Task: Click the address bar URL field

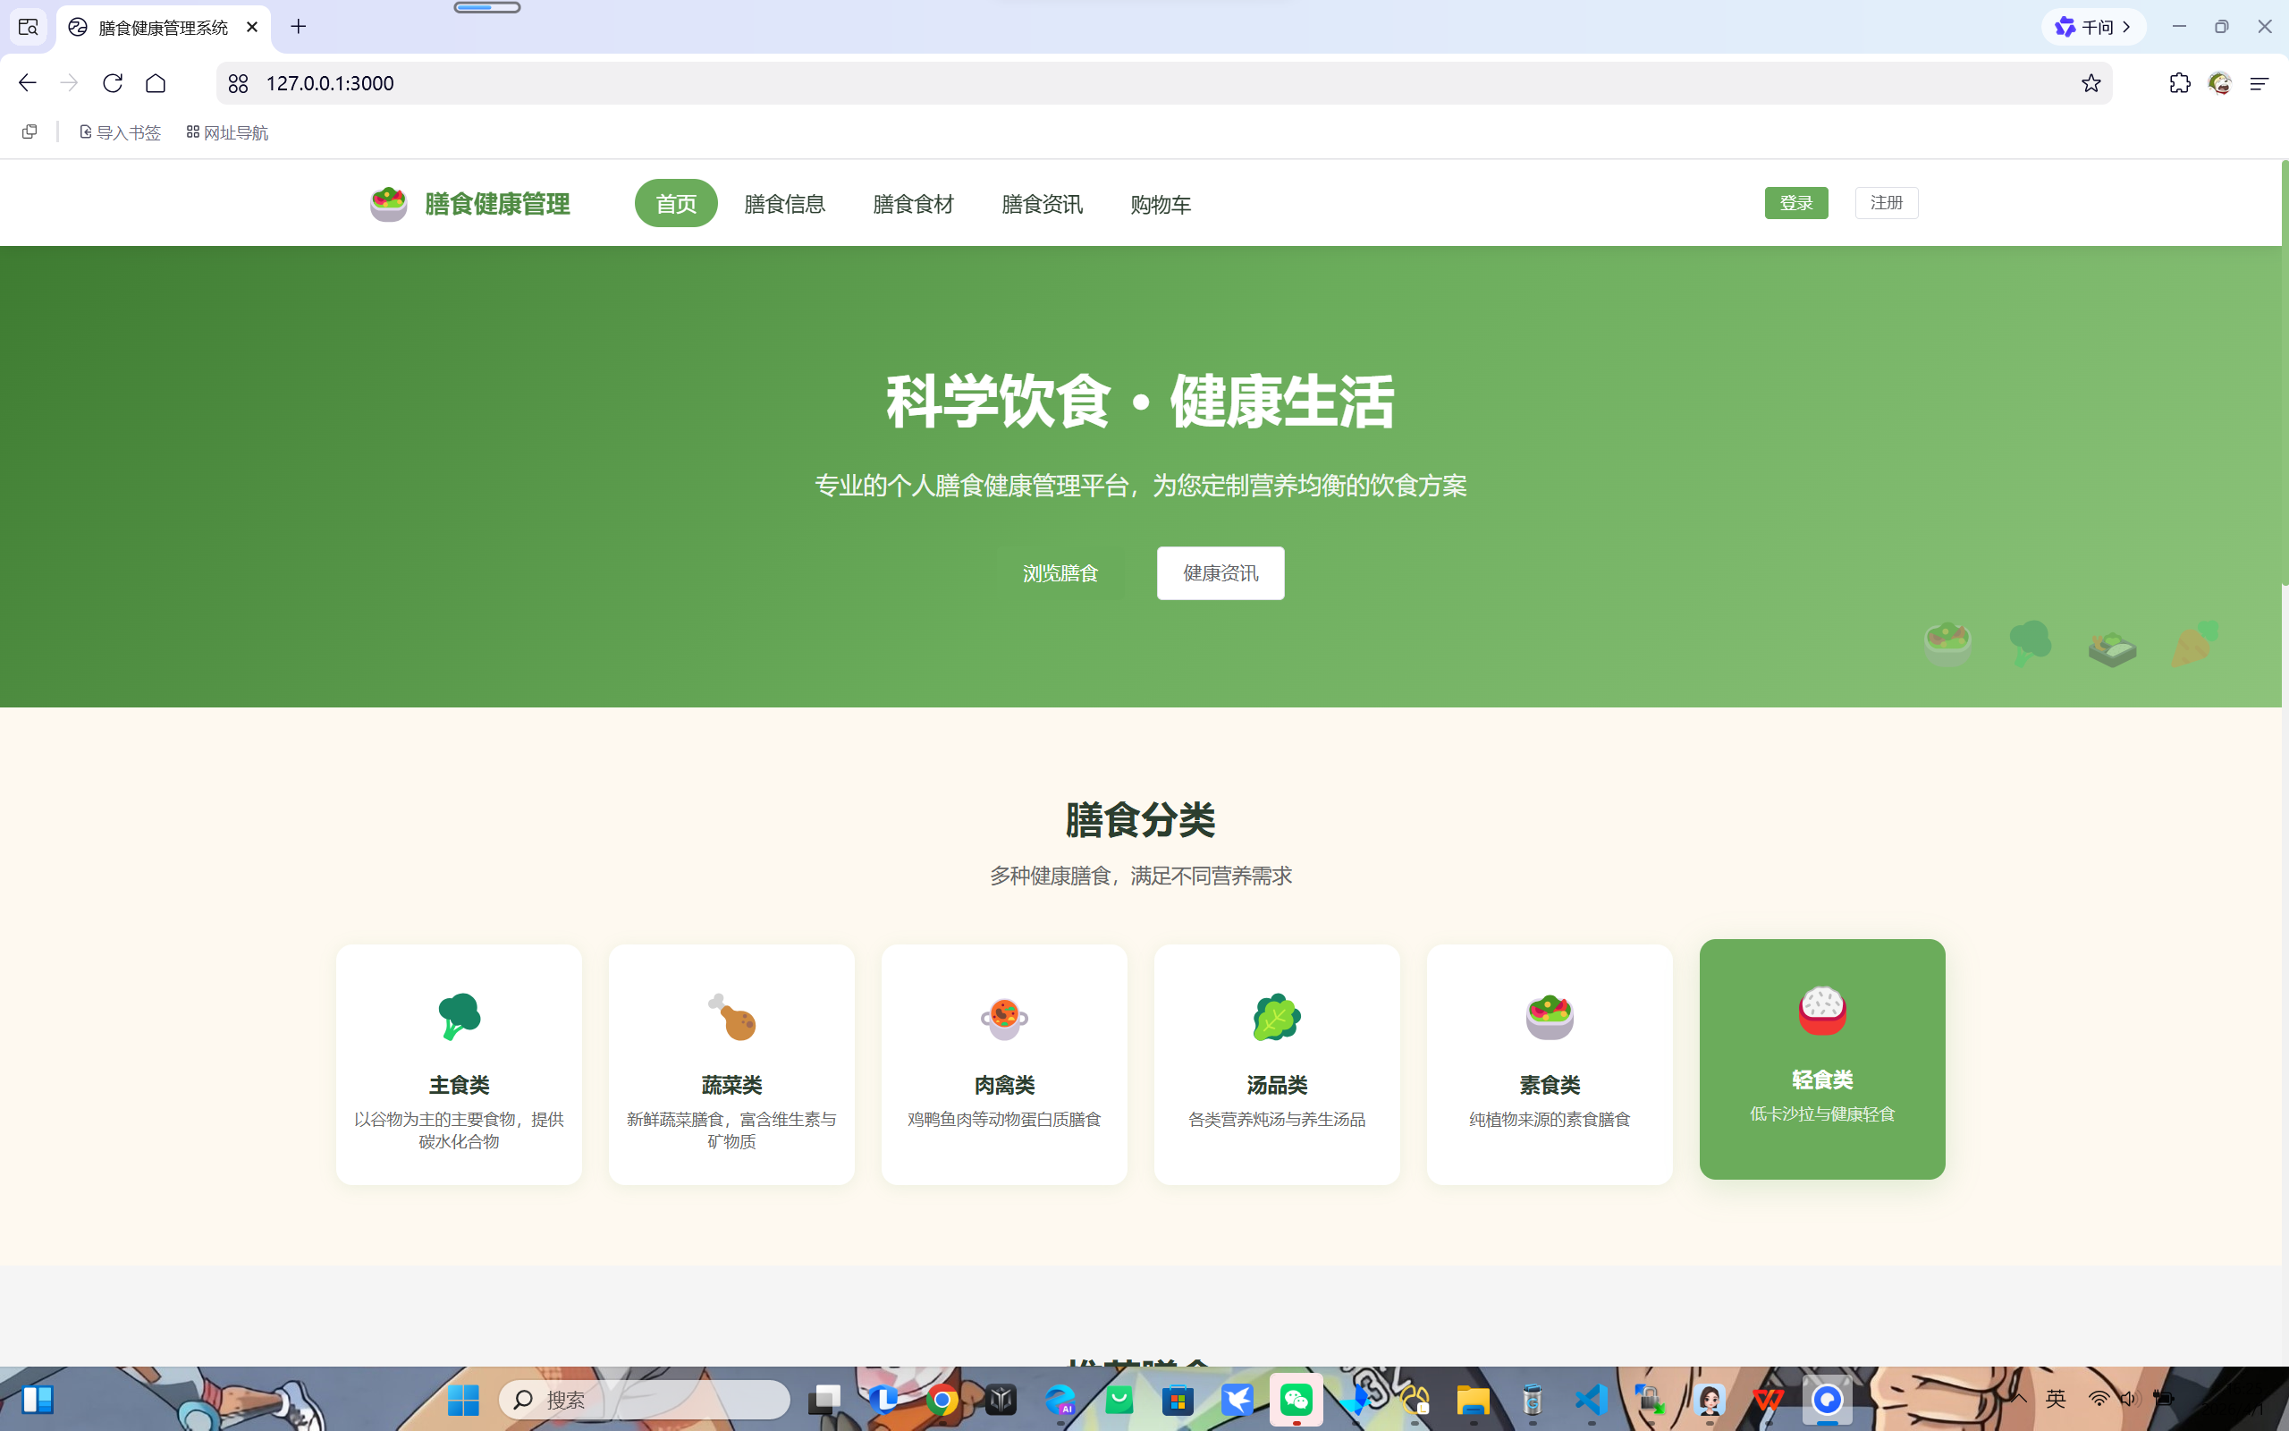Action: tap(330, 83)
